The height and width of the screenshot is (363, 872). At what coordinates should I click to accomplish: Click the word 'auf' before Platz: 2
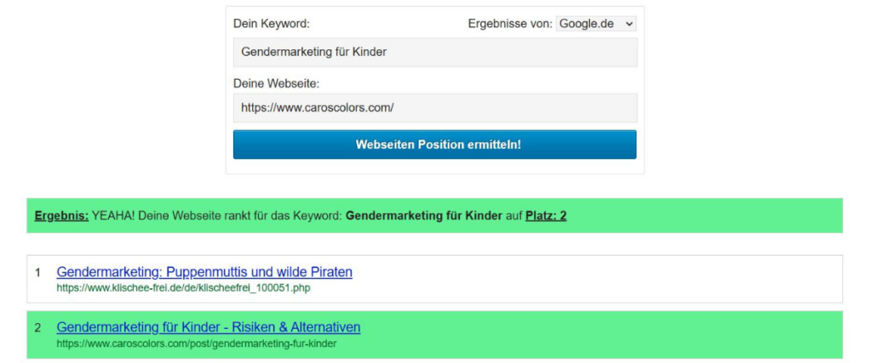tap(513, 216)
